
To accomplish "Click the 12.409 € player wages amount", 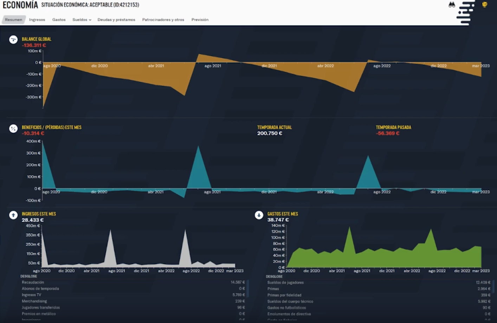I will (x=483, y=283).
